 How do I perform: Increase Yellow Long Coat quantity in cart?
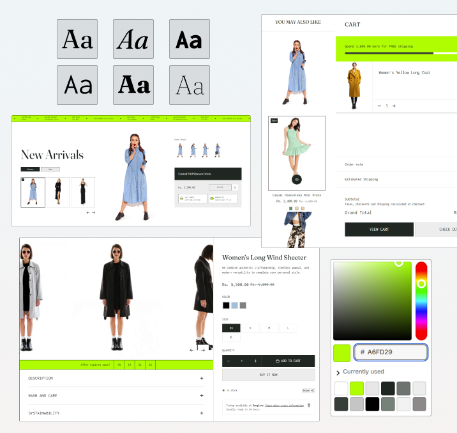[394, 106]
